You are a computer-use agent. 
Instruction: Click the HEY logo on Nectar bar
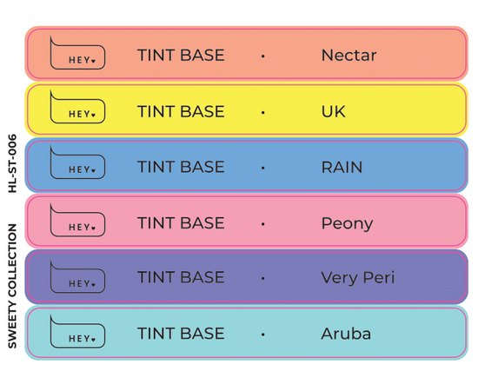click(x=77, y=53)
